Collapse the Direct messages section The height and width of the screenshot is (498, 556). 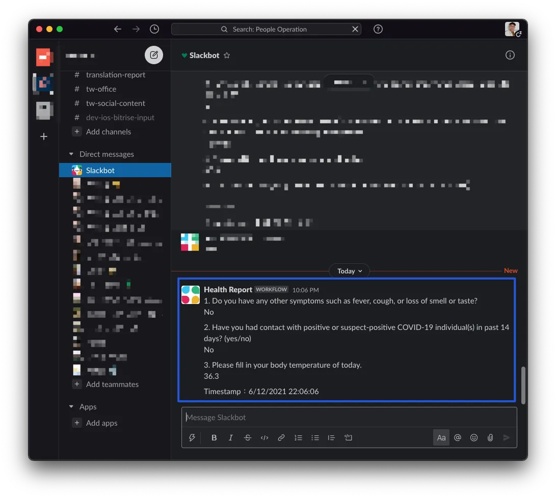tap(71, 154)
